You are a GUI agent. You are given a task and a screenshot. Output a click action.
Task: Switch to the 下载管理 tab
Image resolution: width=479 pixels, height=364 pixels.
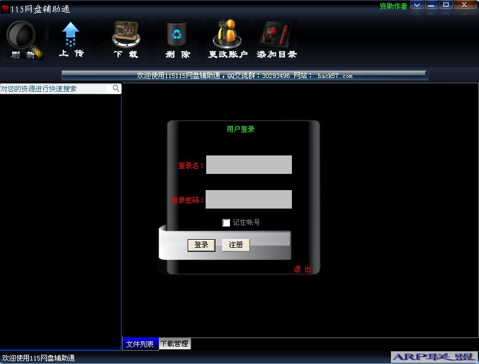(x=175, y=343)
